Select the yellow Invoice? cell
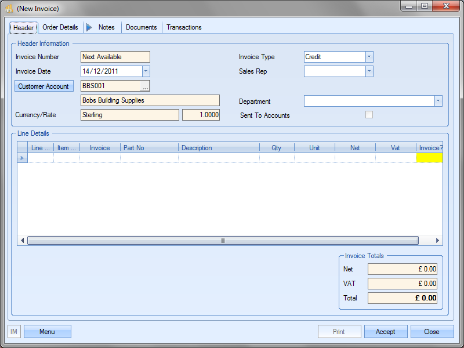This screenshot has height=348, width=464. 429,158
